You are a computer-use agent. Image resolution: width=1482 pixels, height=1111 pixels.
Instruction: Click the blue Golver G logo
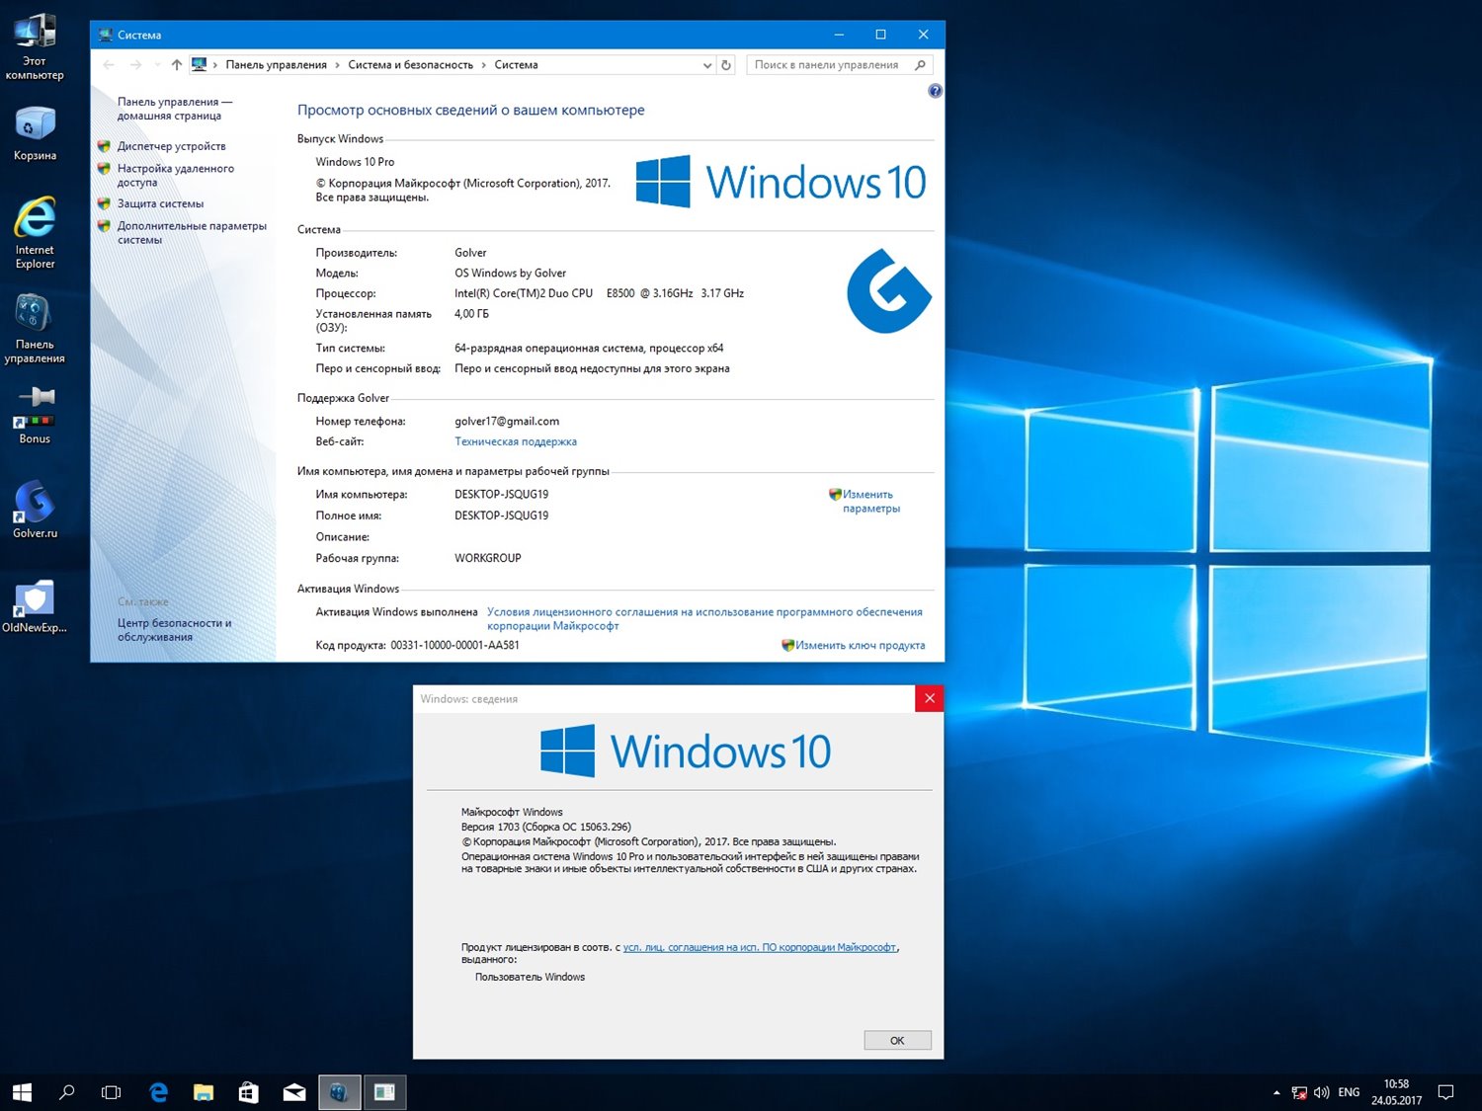point(888,290)
